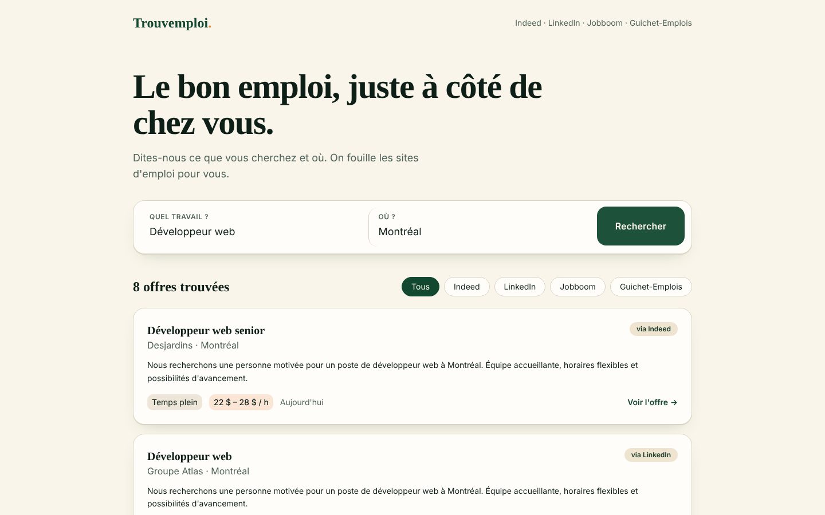Click the Temps plein tag
This screenshot has width=825, height=515.
click(175, 402)
